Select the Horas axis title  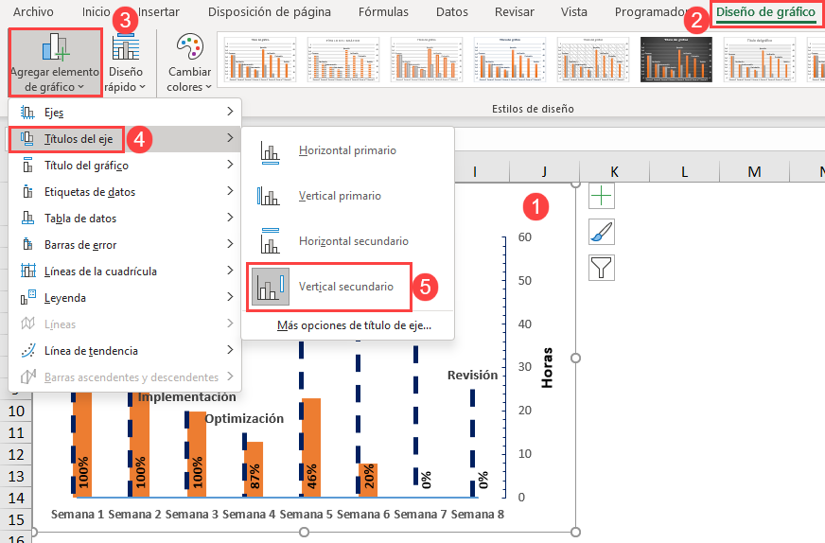[547, 368]
